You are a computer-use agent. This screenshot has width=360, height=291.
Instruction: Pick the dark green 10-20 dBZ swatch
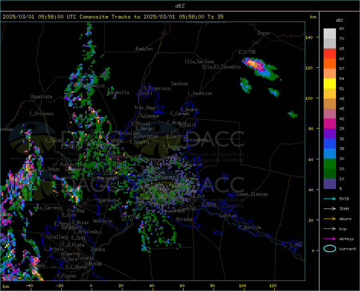(x=330, y=174)
